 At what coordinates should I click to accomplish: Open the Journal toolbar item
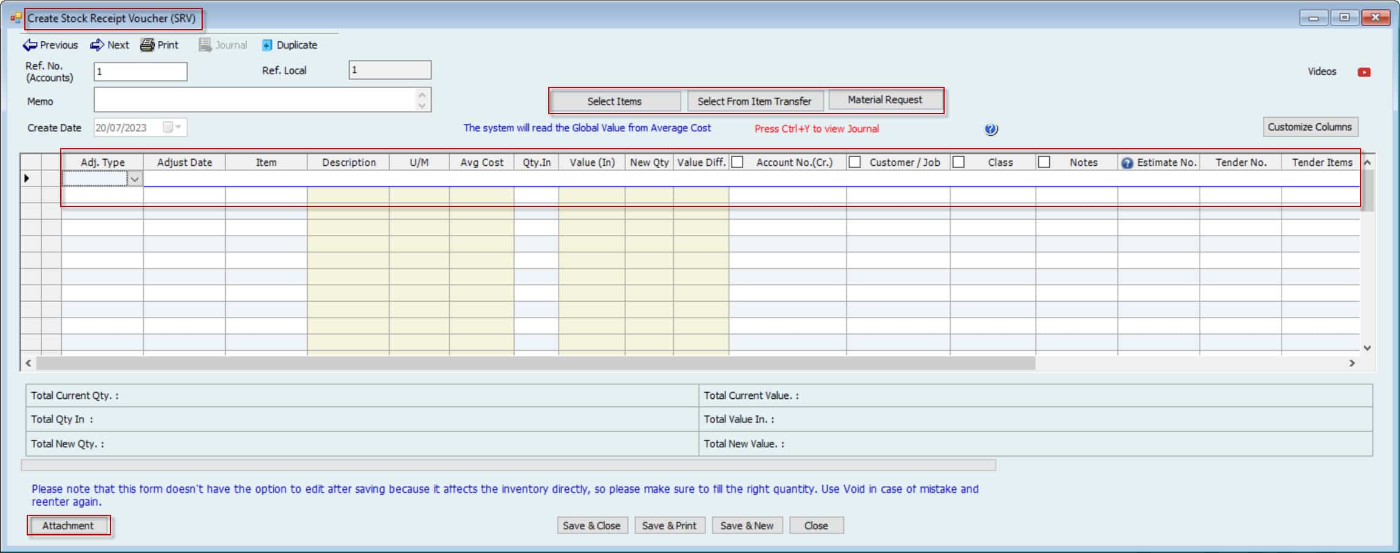pyautogui.click(x=223, y=45)
